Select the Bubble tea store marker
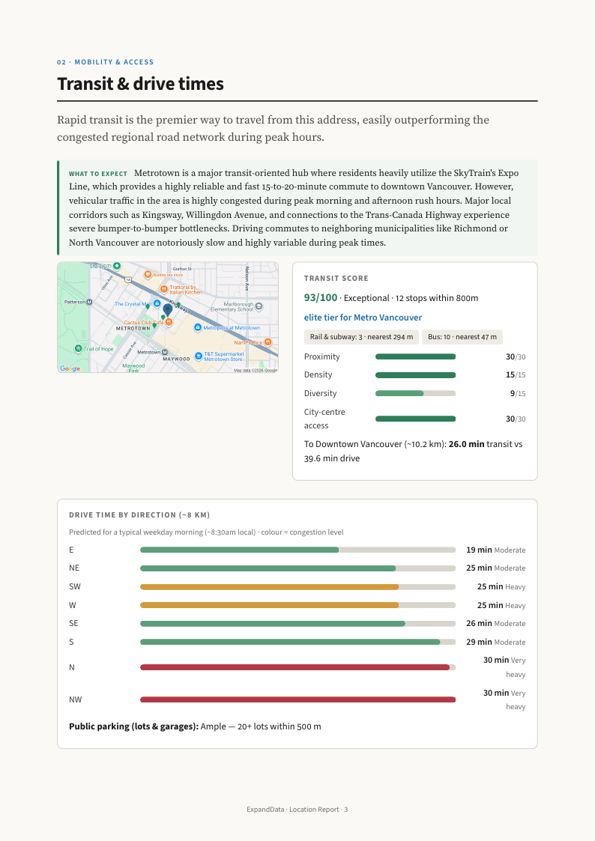 (148, 275)
